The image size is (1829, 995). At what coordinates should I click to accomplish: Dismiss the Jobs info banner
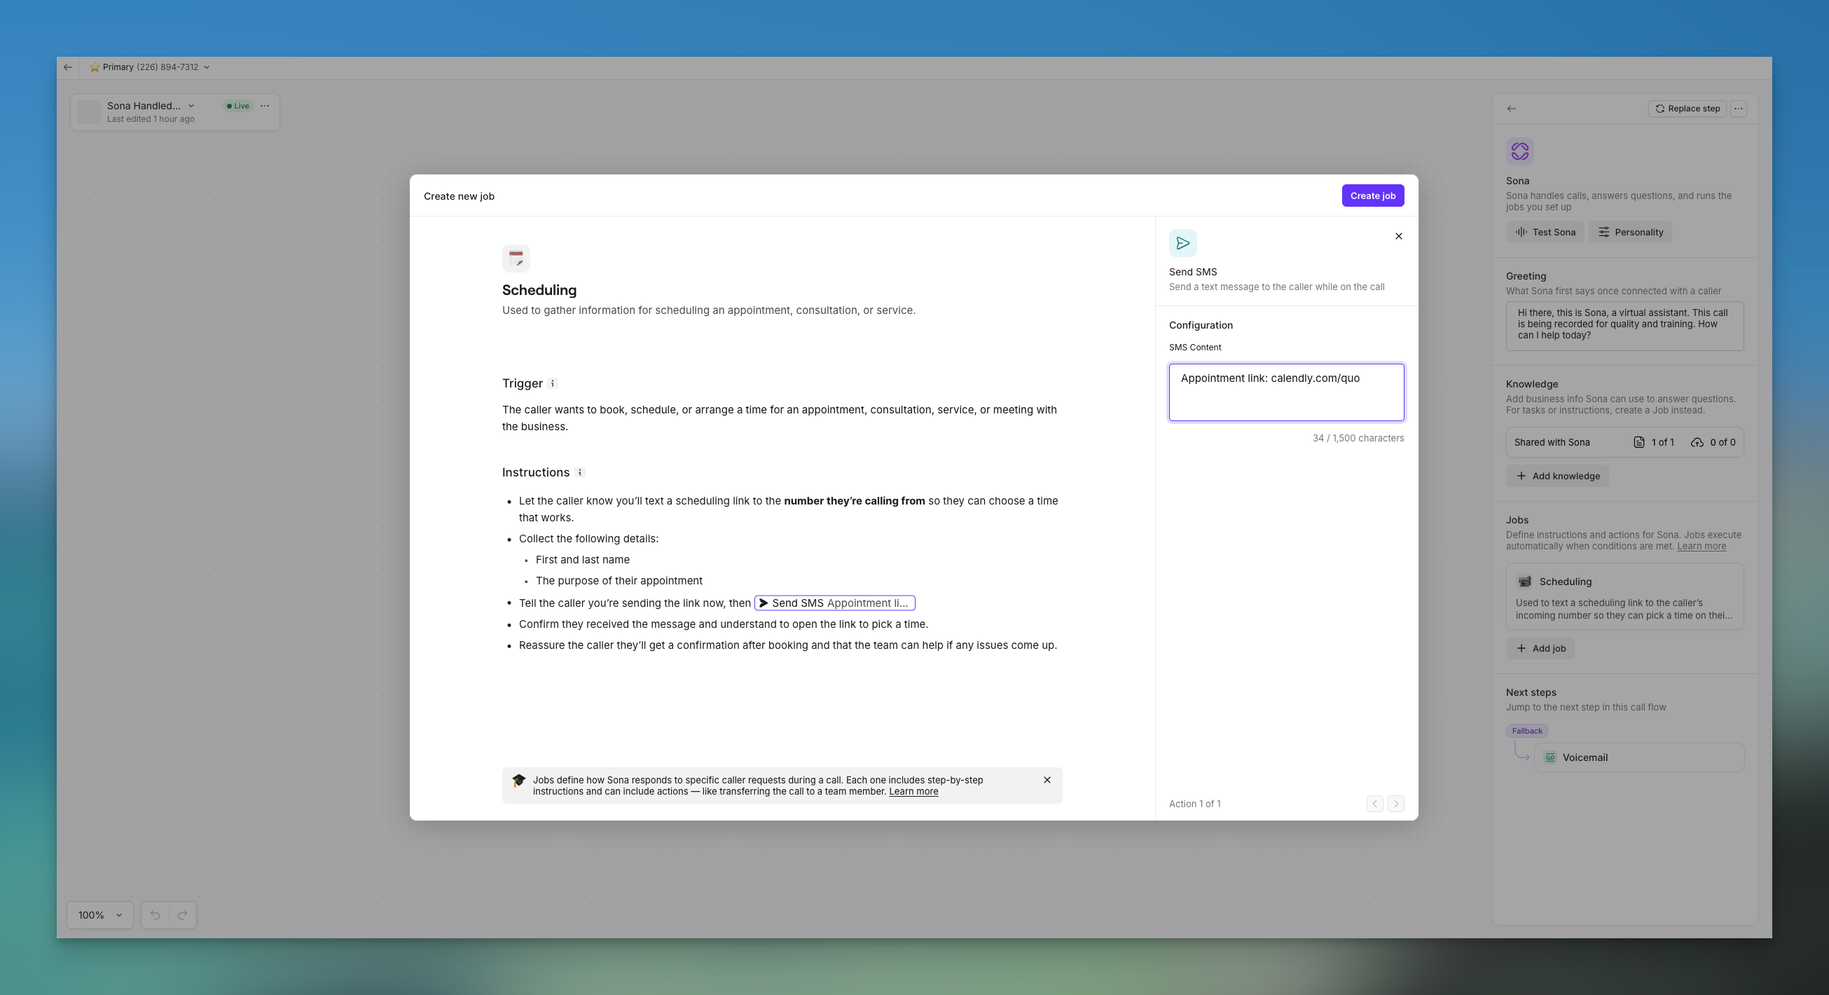[1047, 780]
